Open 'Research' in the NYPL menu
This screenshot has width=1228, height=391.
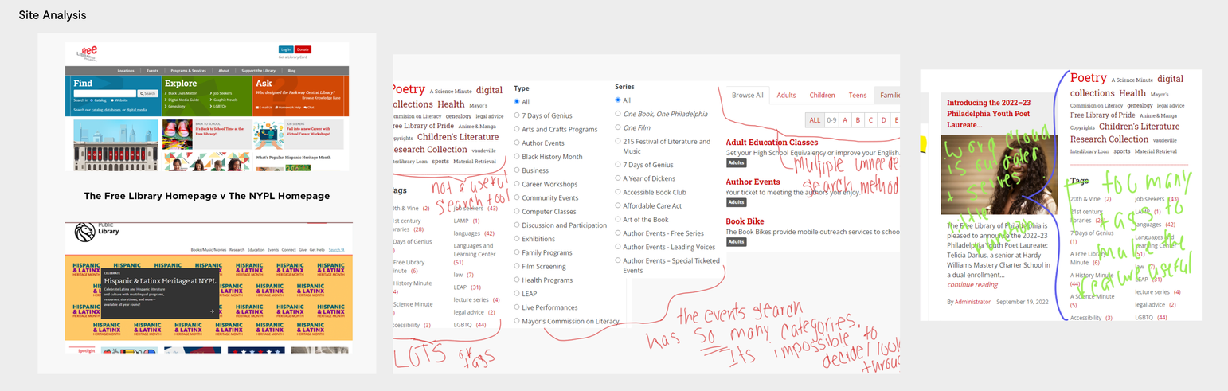pos(237,250)
